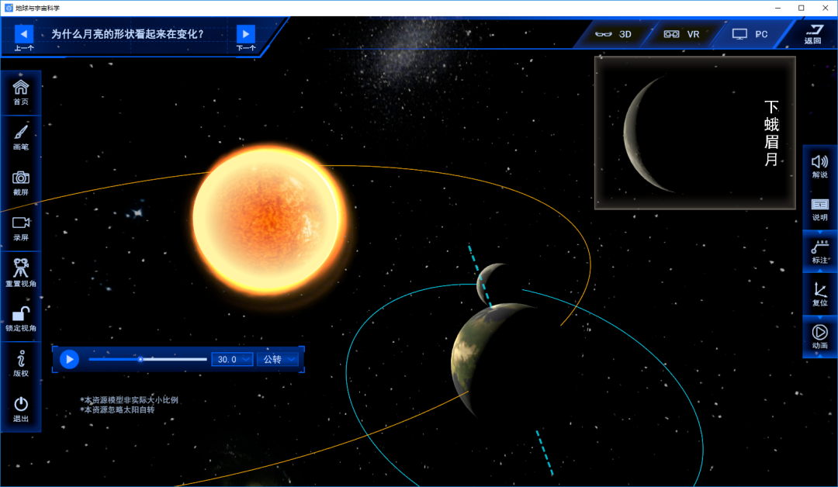Go to next topic (下一个) arrow

coord(246,34)
